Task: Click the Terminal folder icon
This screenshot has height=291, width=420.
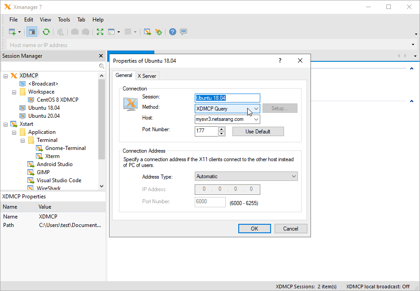Action: (31, 140)
